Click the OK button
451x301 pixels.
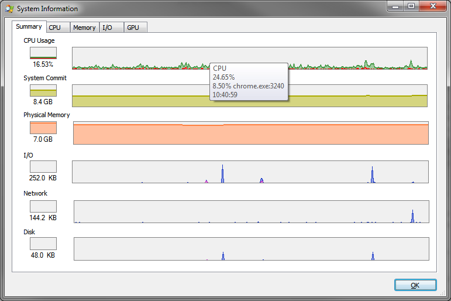coord(415,285)
